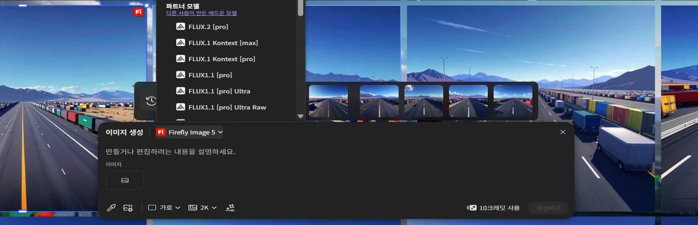Image resolution: width=698 pixels, height=225 pixels.
Task: Click the 생성하기 generate button
Action: [548, 208]
